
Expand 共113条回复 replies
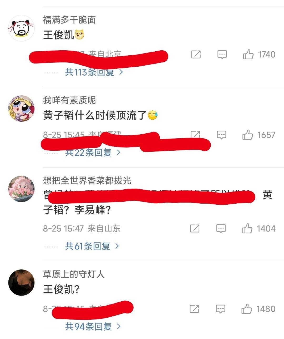pyautogui.click(x=94, y=72)
